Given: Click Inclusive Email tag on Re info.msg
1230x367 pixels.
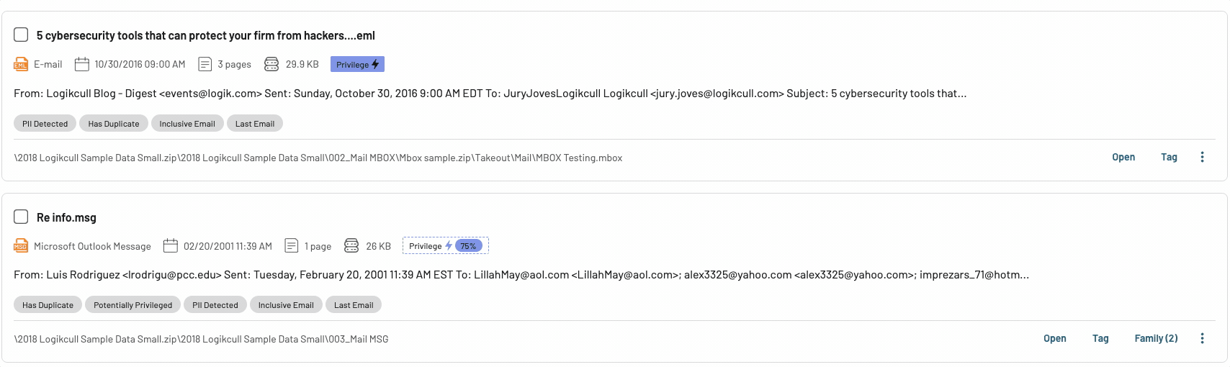Looking at the screenshot, I should (286, 305).
